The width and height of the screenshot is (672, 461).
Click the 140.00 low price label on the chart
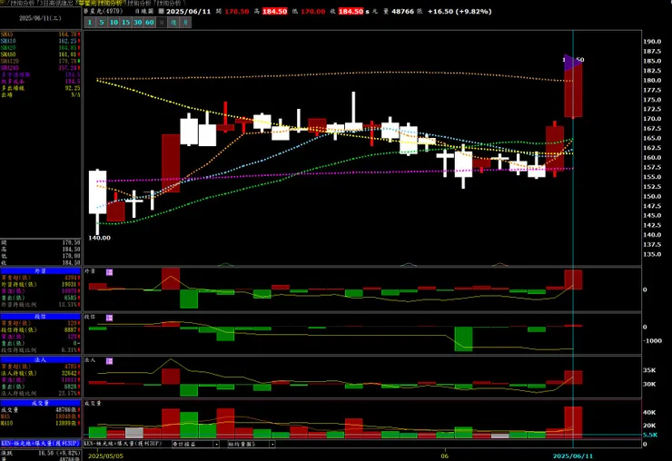(99, 238)
